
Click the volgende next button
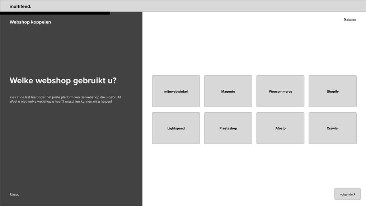(x=347, y=194)
